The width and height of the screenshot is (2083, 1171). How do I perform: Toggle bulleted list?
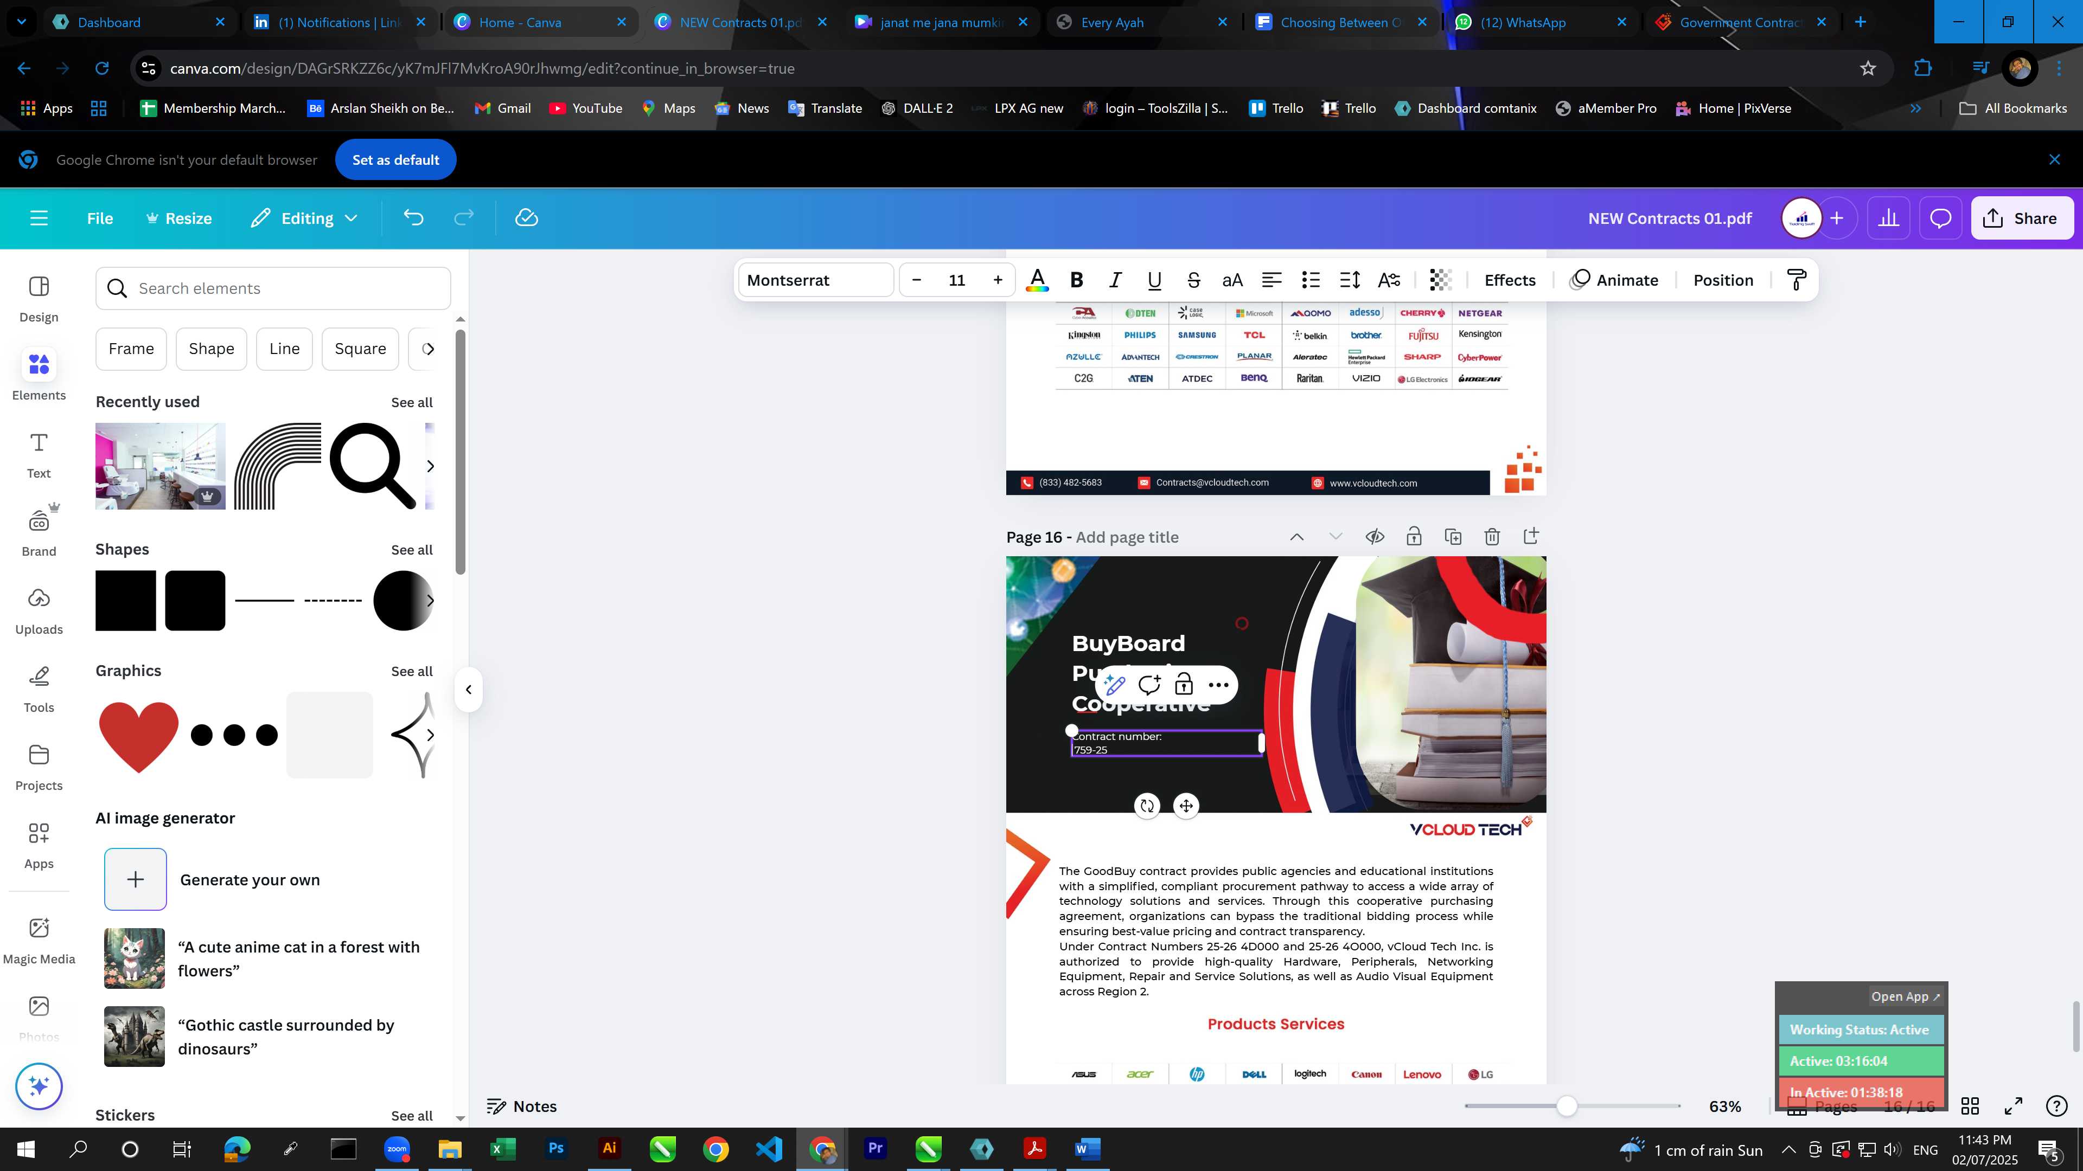click(x=1311, y=280)
